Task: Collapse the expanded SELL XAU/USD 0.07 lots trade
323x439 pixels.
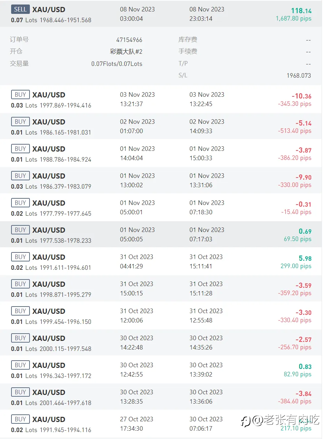Action: (161, 14)
